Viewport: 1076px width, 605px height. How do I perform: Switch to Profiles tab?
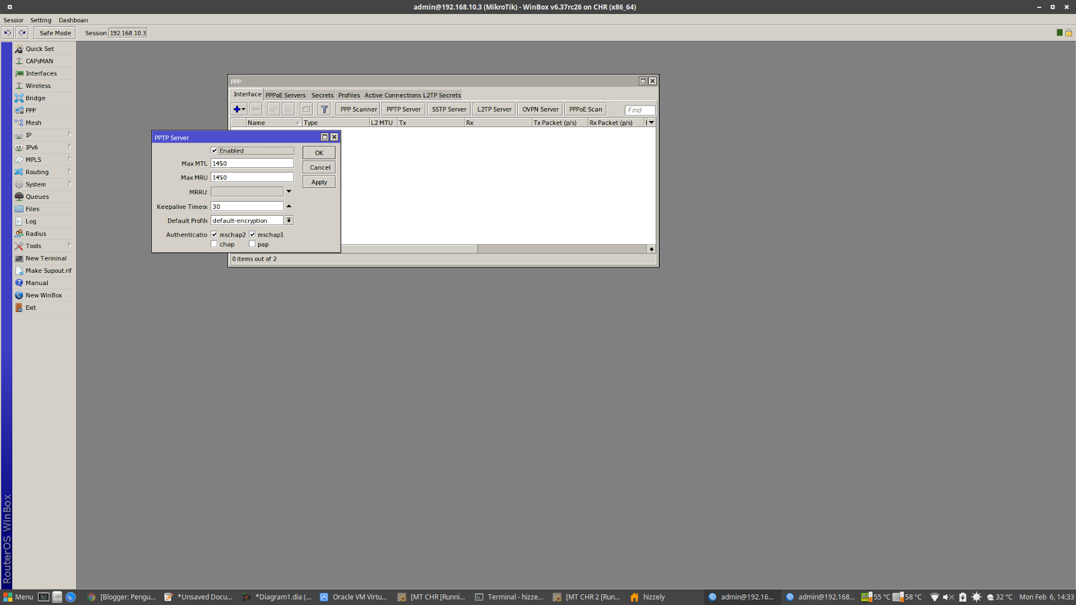[348, 95]
